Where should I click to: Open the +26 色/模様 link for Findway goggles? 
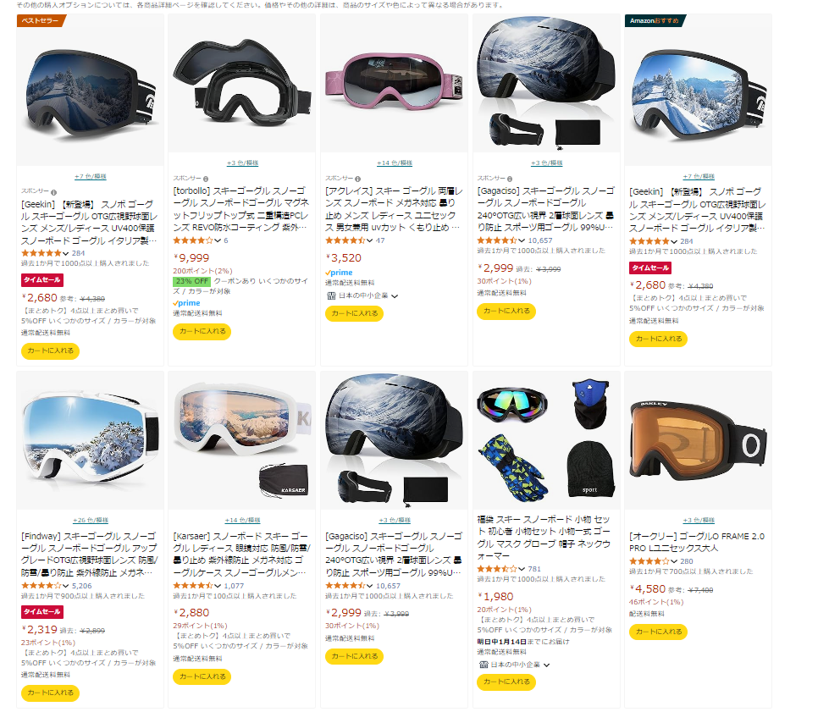pyautogui.click(x=91, y=520)
